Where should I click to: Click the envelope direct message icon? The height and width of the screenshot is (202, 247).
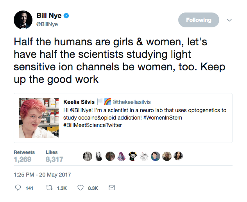pyautogui.click(x=111, y=188)
